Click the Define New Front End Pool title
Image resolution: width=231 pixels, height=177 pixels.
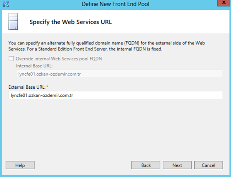pos(115,4)
